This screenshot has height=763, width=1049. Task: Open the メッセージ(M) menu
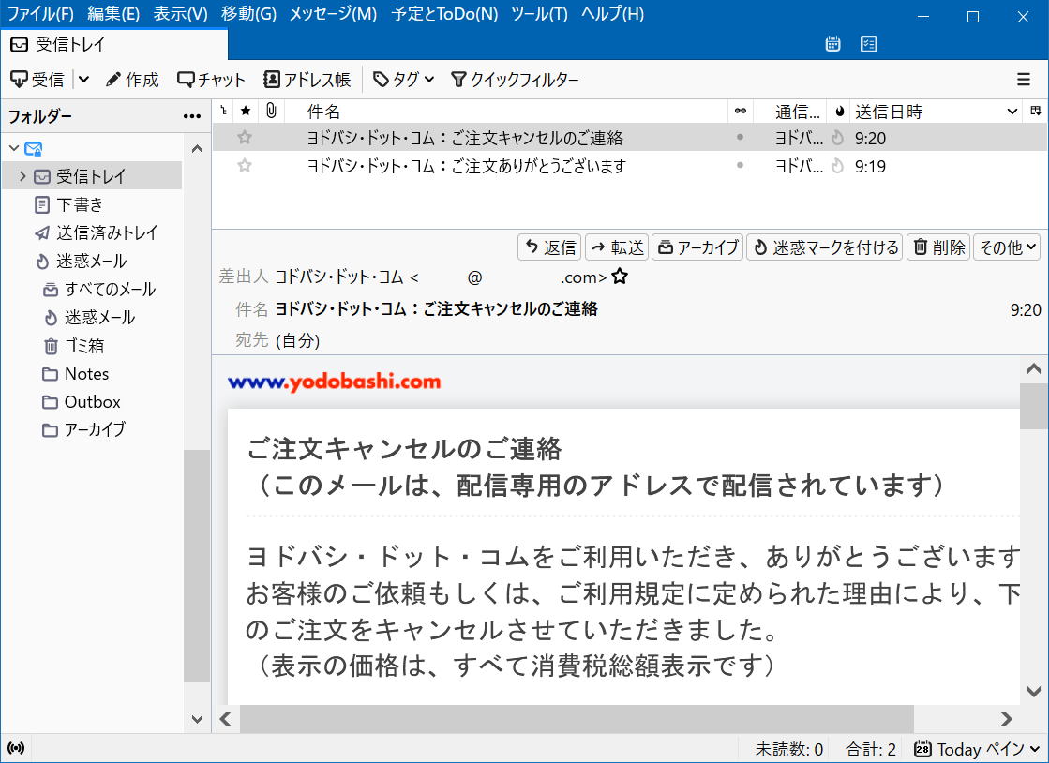(x=333, y=14)
